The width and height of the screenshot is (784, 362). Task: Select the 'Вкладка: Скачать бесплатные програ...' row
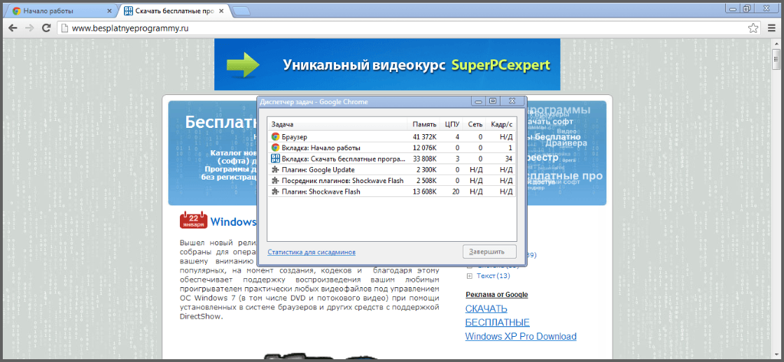pos(391,159)
